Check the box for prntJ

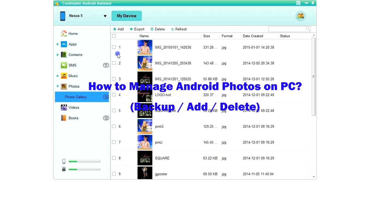114,142
